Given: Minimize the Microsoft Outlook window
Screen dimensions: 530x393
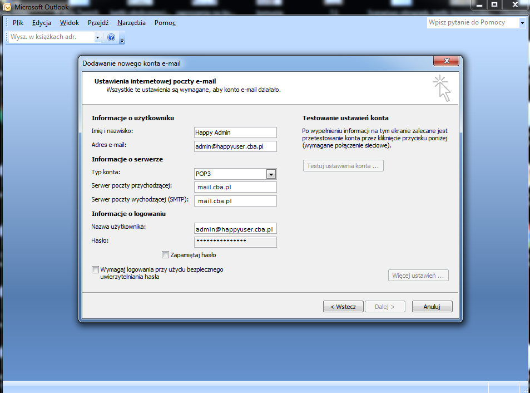Looking at the screenshot, I should (x=479, y=5).
